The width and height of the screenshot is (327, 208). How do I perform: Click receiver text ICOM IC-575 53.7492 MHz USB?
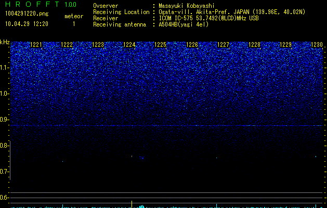tap(208, 18)
